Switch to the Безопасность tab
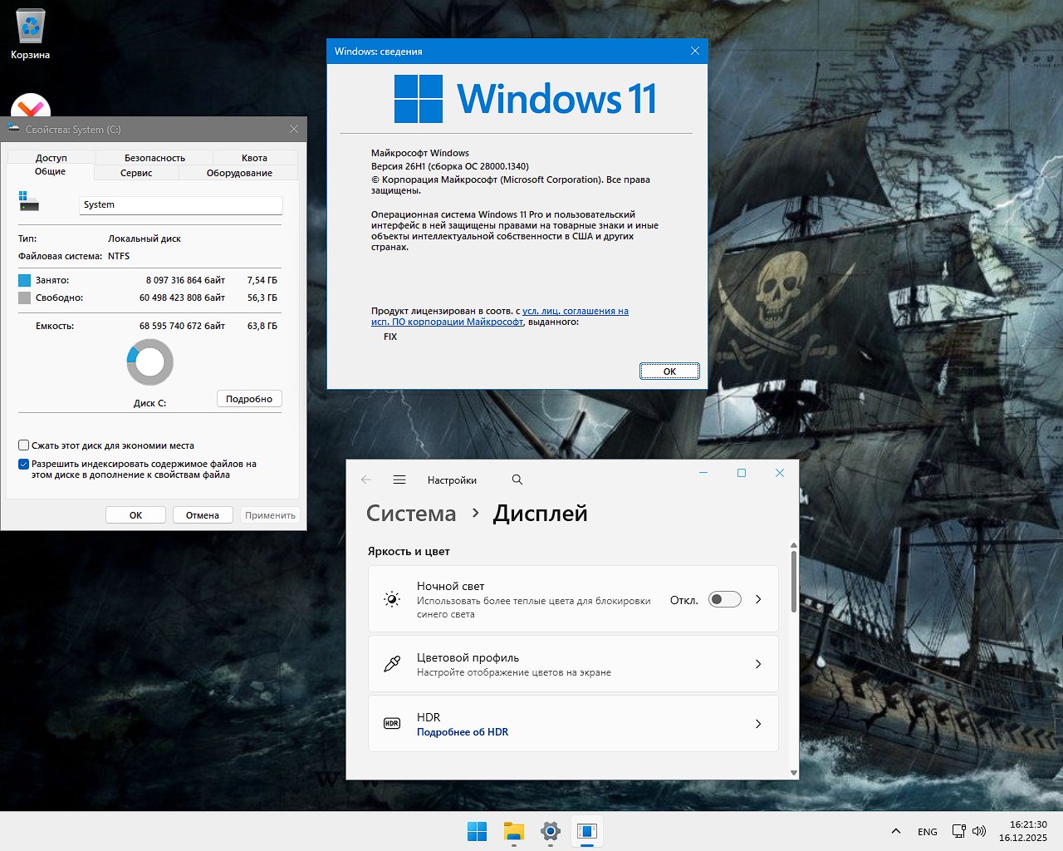Screen dimensions: 1063x851 [154, 158]
